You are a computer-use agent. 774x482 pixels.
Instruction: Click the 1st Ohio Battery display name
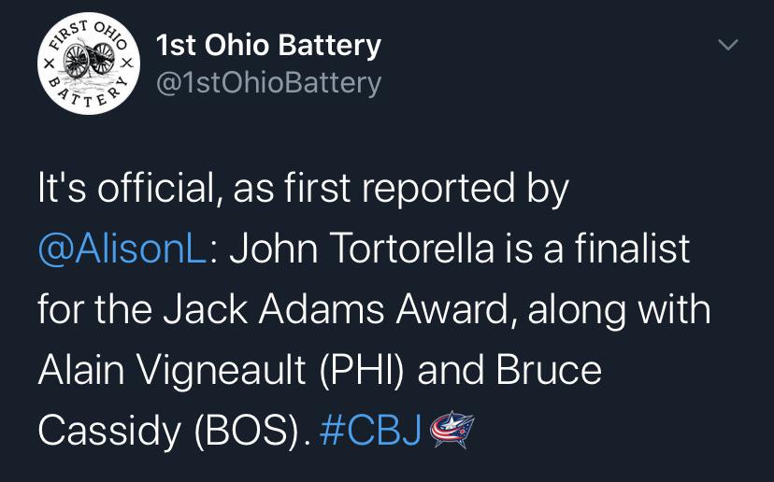click(268, 46)
